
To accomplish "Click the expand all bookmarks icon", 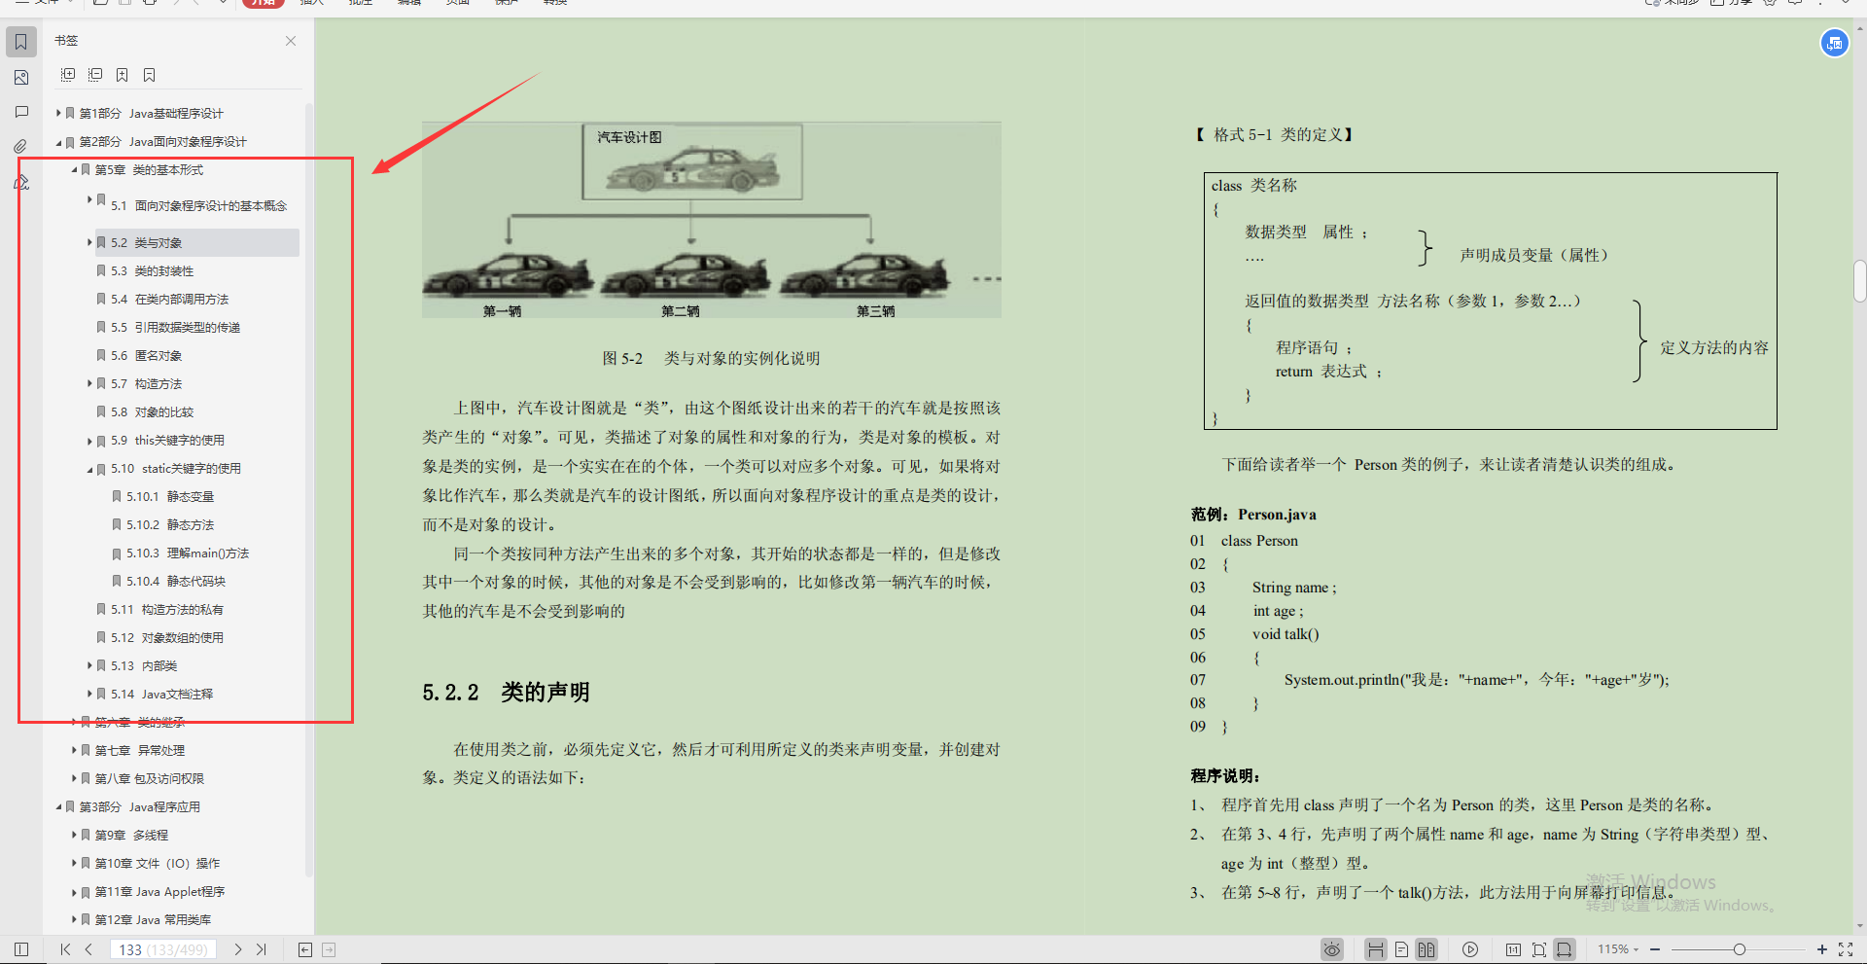I will pyautogui.click(x=68, y=75).
